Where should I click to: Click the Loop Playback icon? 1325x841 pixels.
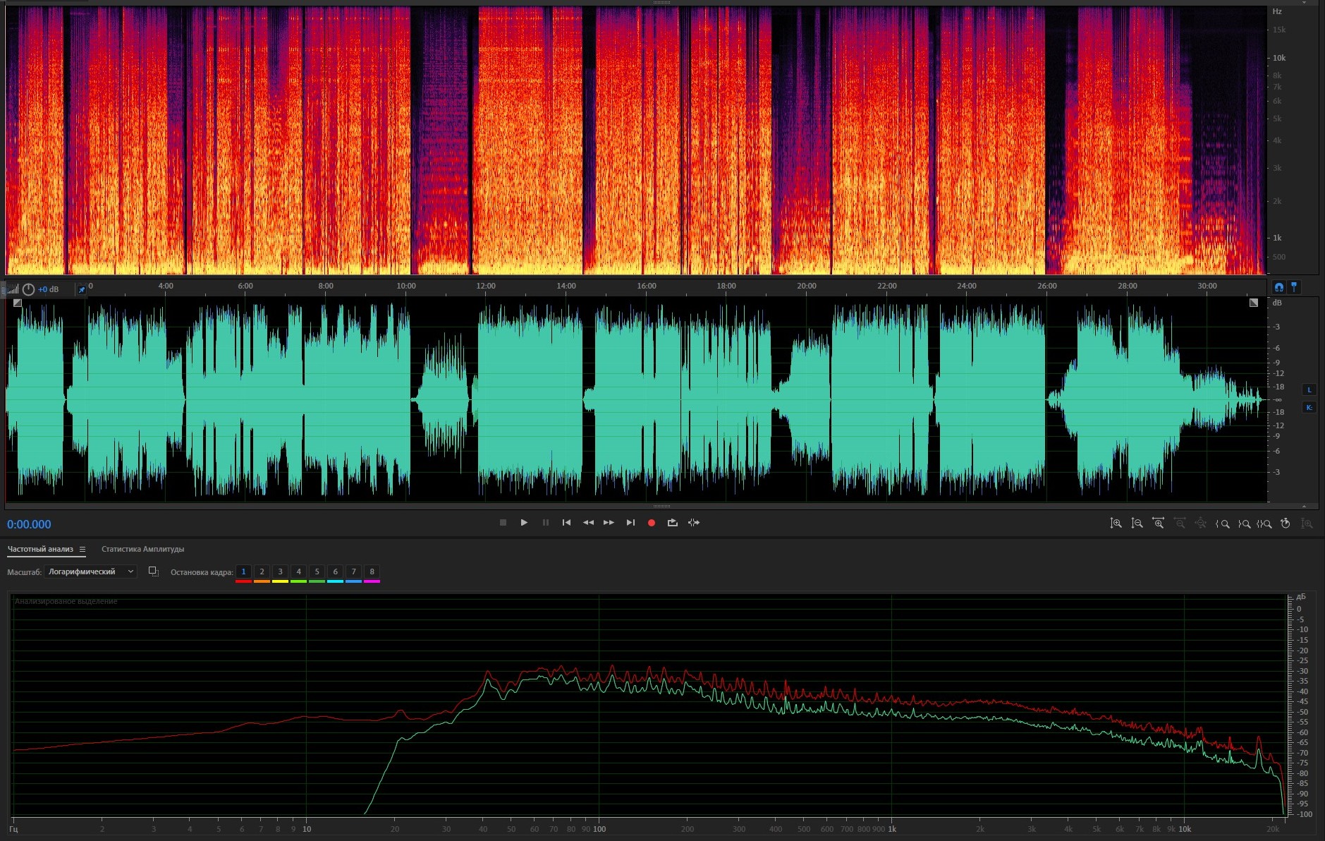[x=673, y=523]
